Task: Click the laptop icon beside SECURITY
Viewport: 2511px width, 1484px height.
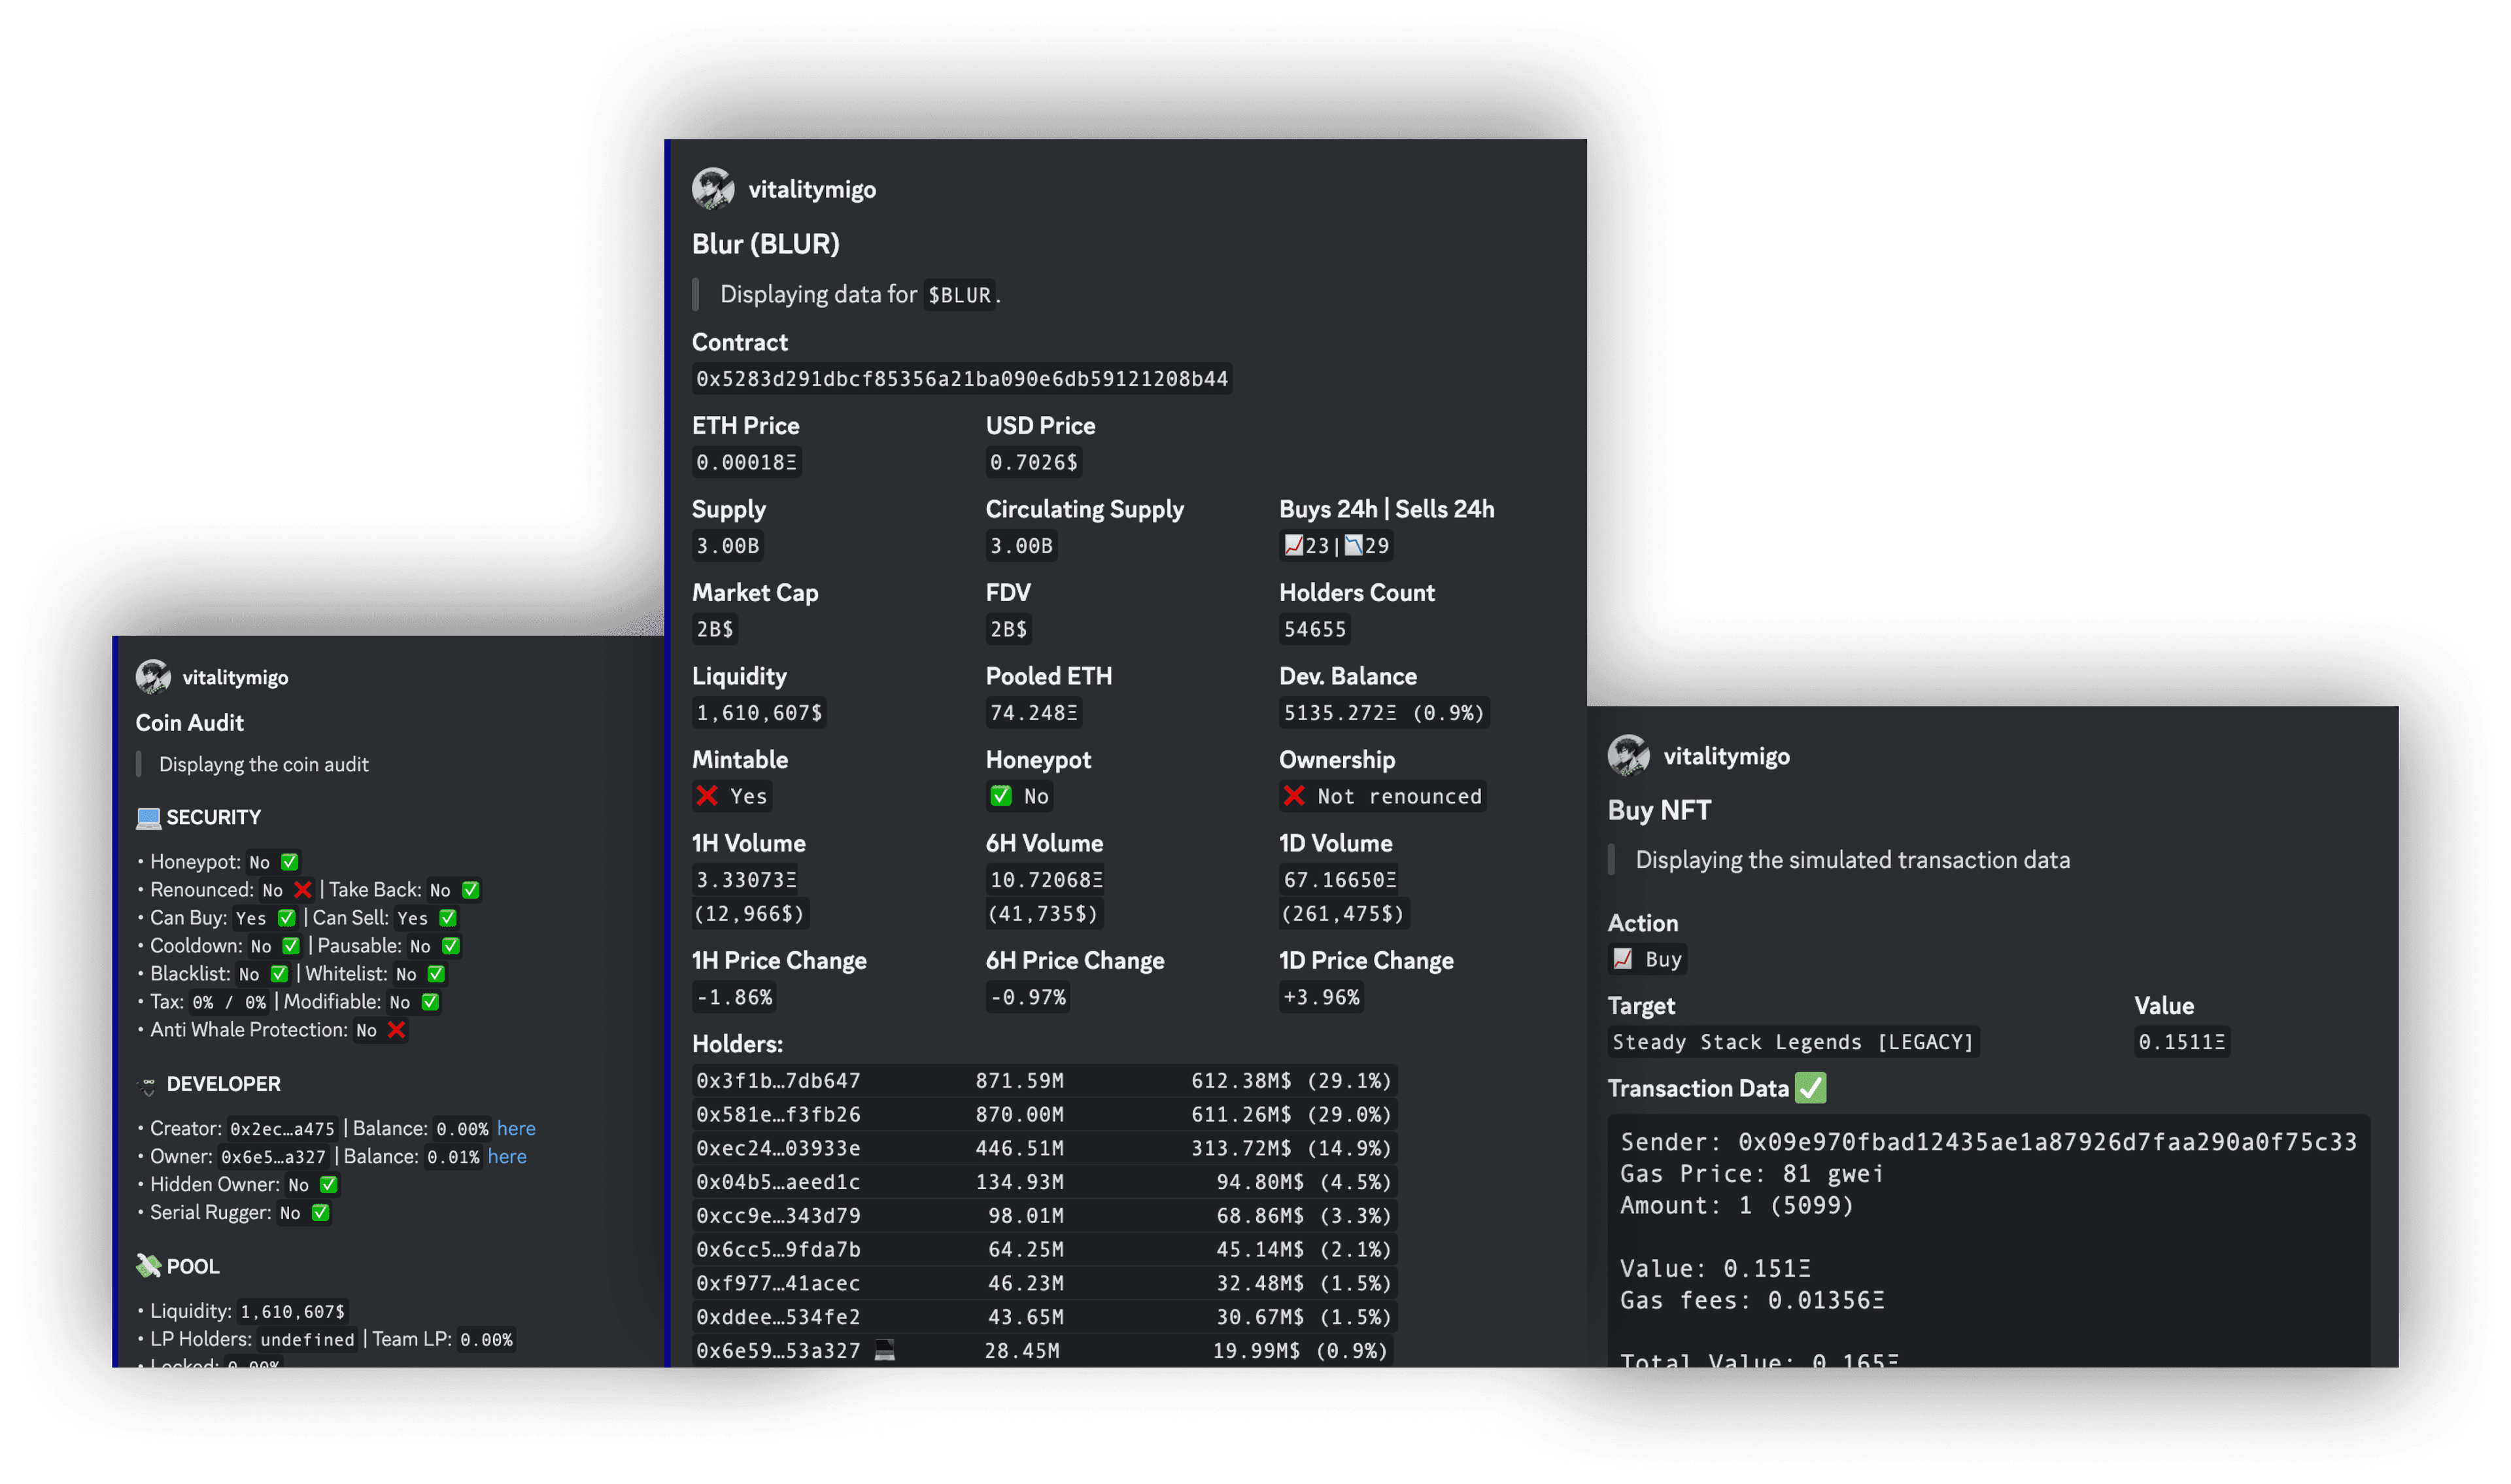Action: [x=148, y=818]
